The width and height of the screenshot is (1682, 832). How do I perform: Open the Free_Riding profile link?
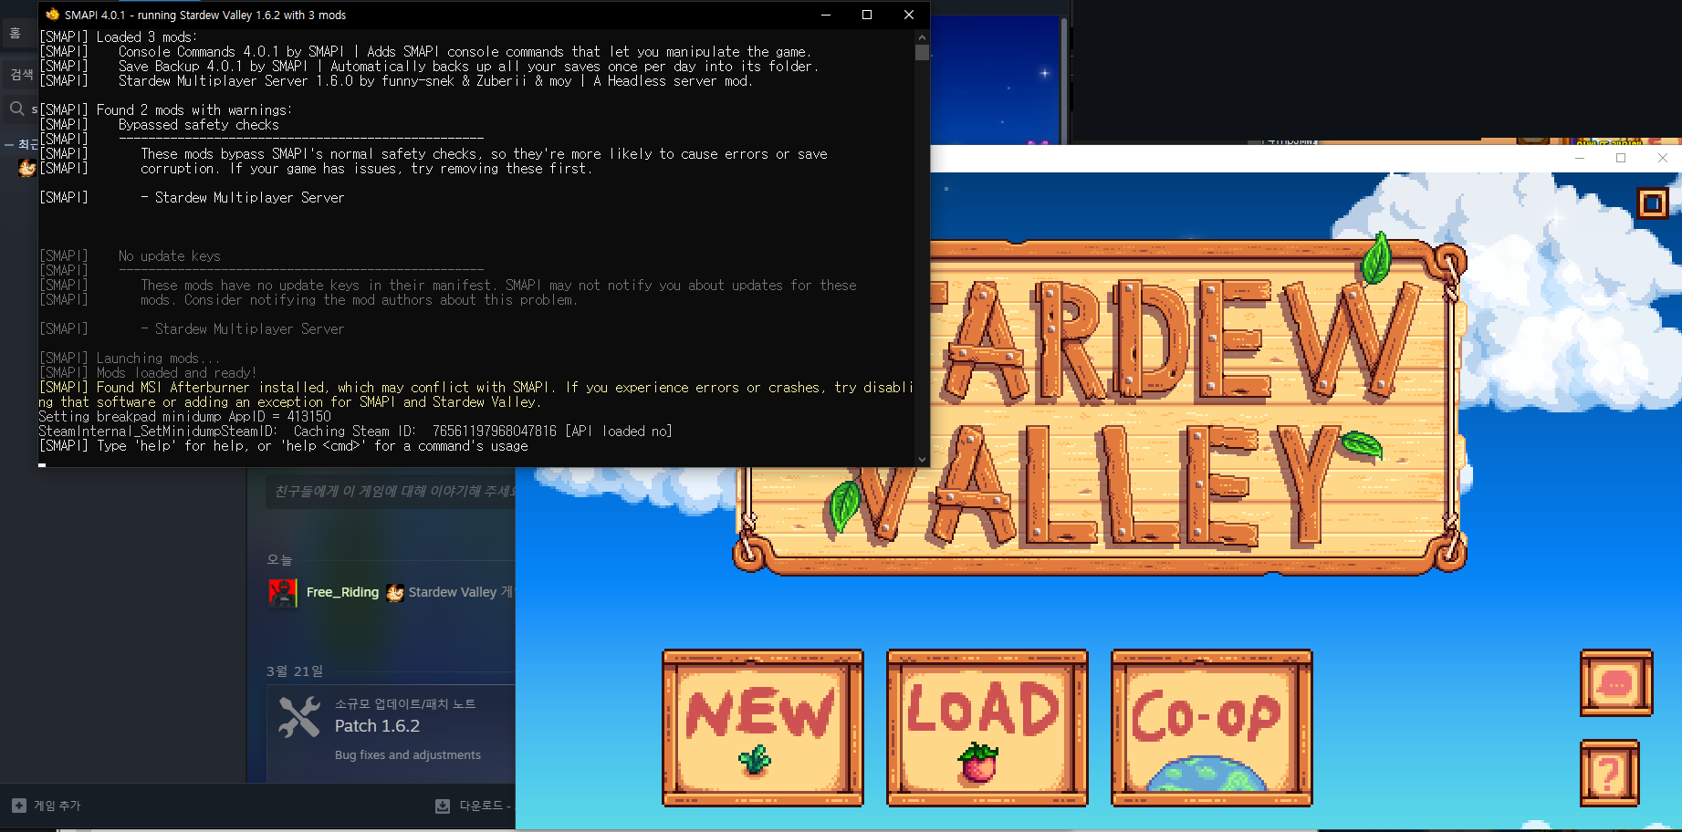[x=342, y=592]
